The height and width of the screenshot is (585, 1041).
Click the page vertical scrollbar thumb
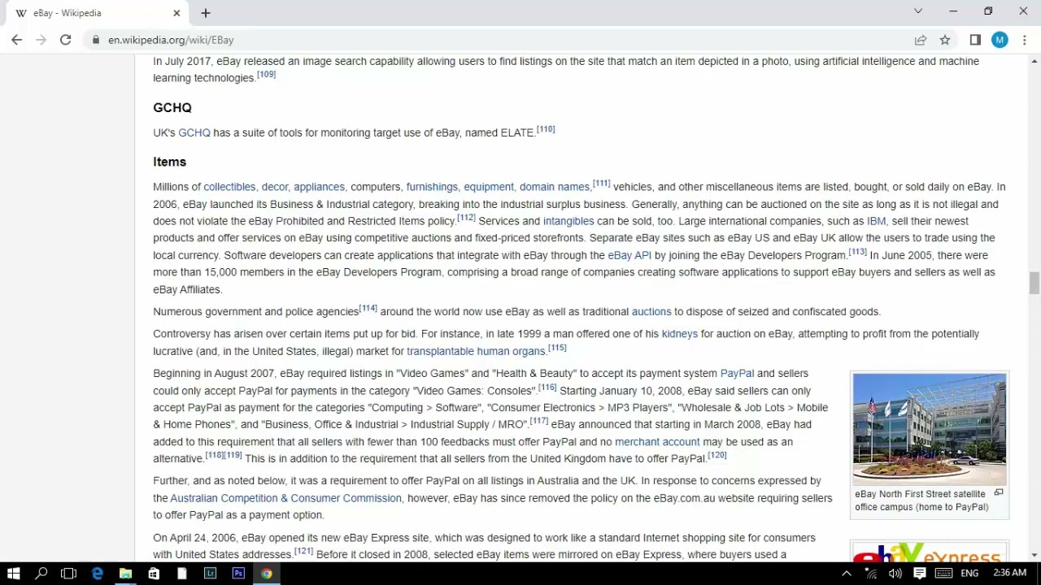click(x=1034, y=283)
